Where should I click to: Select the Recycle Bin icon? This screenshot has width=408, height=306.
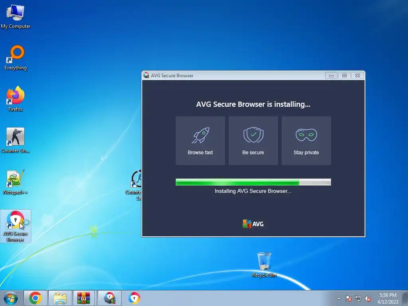point(264,265)
